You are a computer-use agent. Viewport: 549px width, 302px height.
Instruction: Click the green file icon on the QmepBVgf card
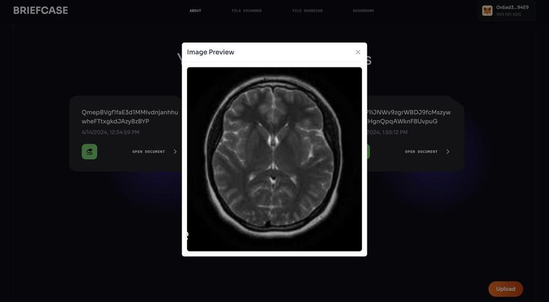[x=89, y=152]
